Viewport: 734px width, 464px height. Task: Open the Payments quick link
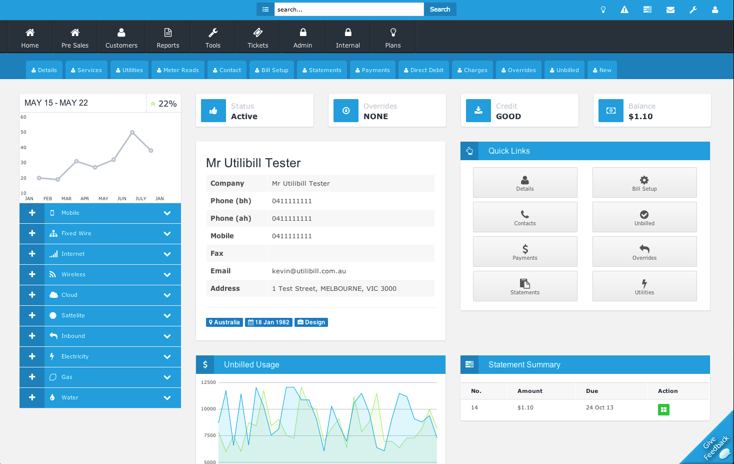[524, 251]
